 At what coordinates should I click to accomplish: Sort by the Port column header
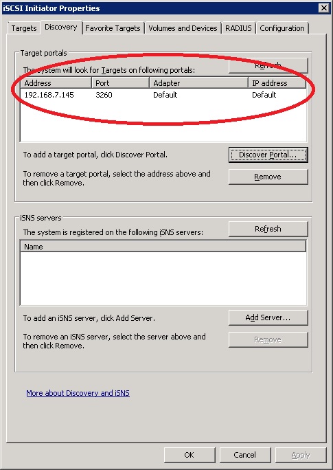(x=120, y=83)
